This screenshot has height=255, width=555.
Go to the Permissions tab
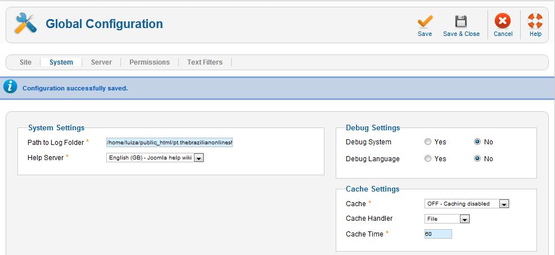150,62
